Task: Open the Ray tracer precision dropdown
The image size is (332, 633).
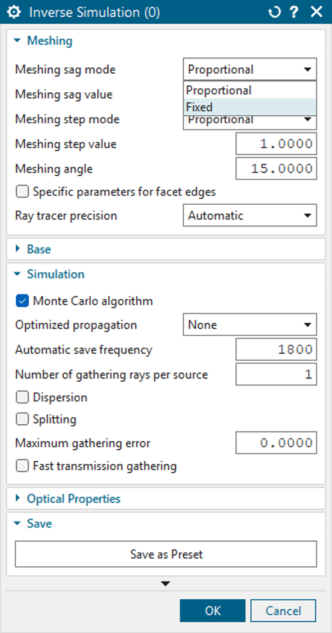Action: coord(250,215)
